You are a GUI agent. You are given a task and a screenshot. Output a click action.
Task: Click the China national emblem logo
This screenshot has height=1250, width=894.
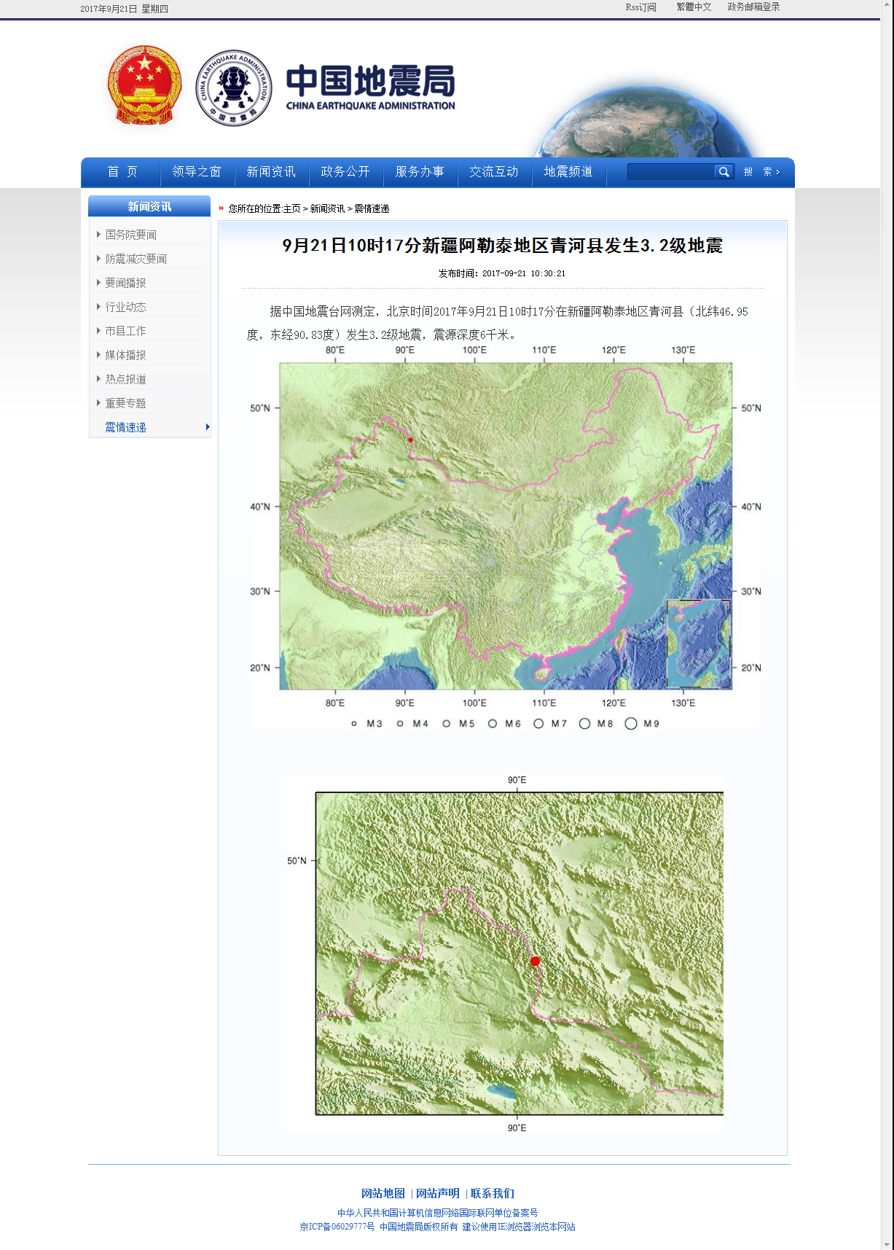pyautogui.click(x=145, y=85)
